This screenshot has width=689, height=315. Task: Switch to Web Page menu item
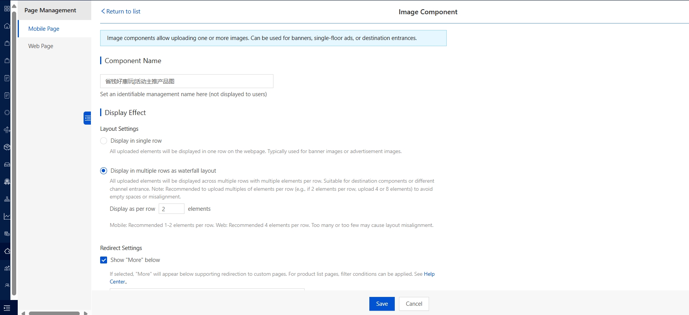(41, 46)
